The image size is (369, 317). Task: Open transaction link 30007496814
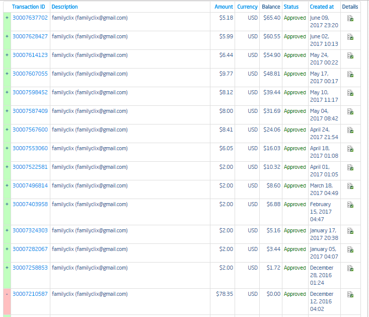tap(30, 185)
